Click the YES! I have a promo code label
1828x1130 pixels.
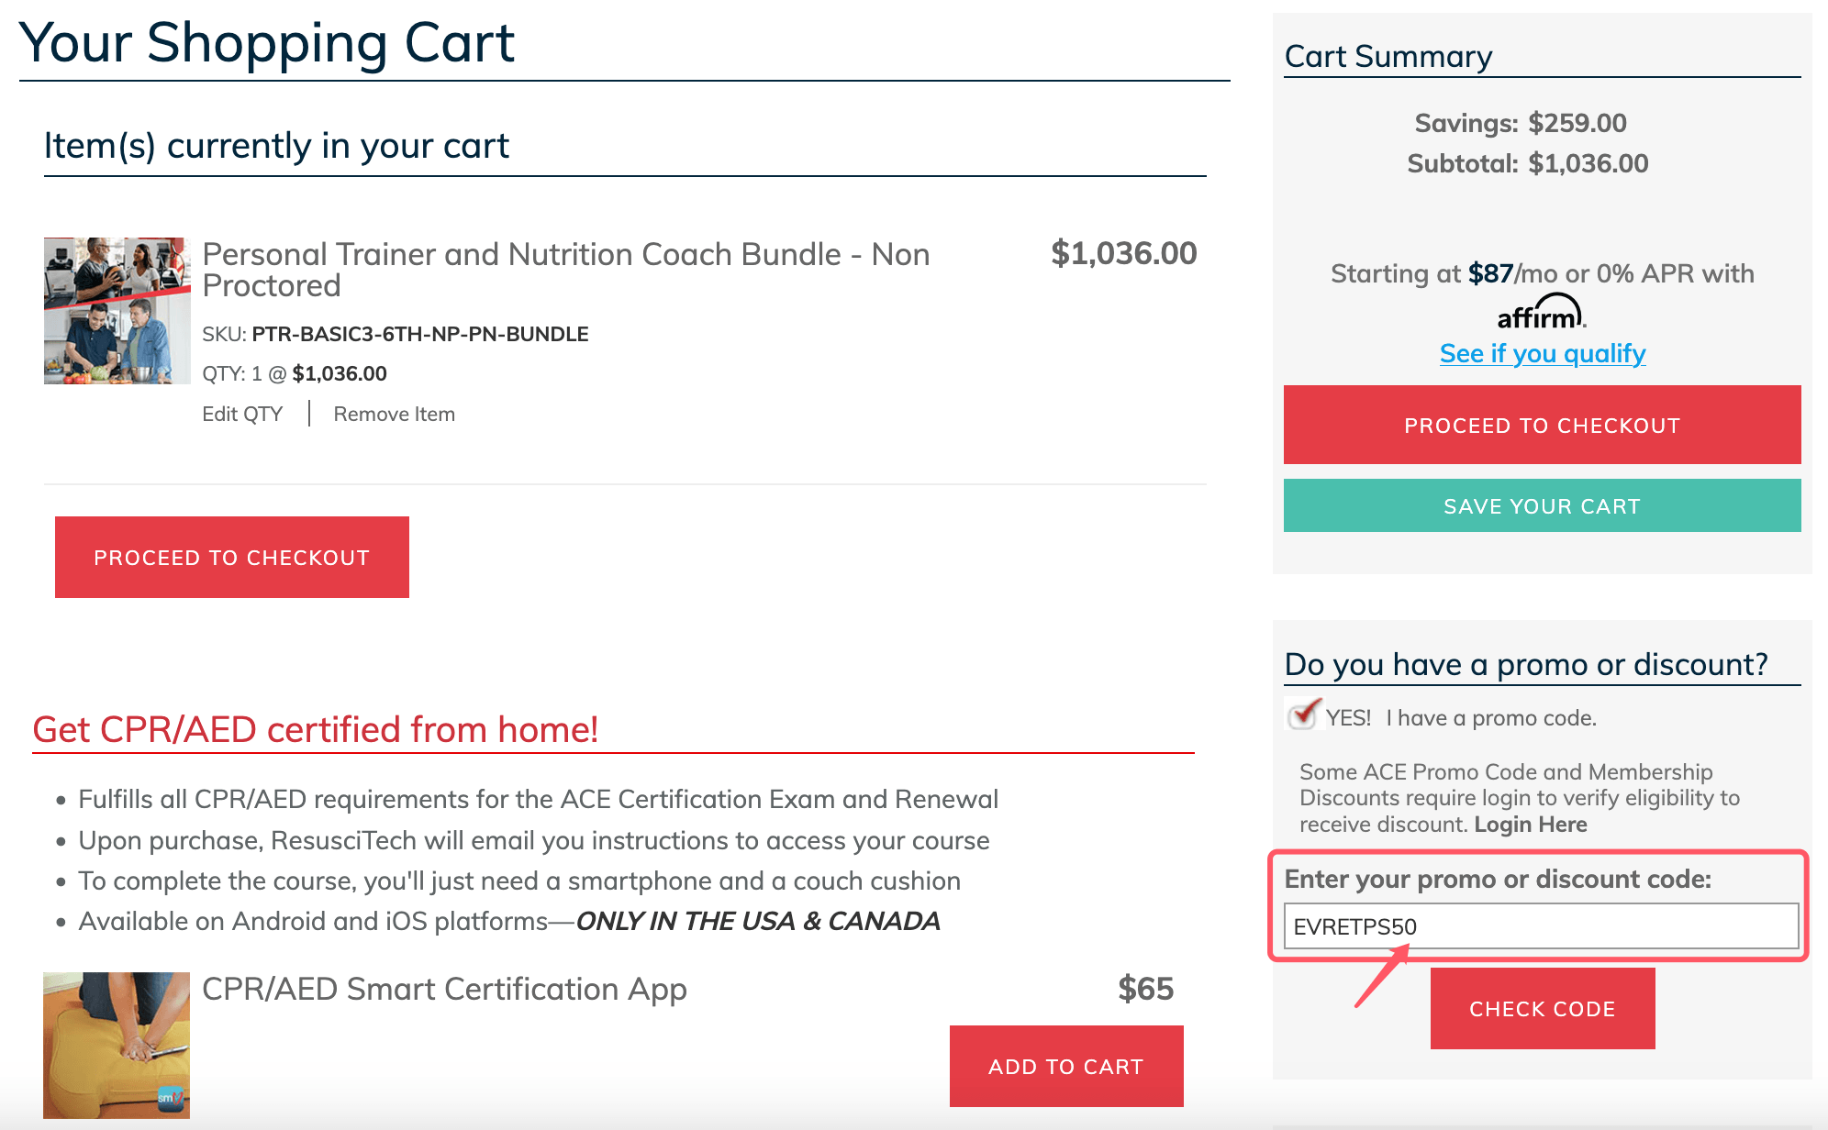1461,718
